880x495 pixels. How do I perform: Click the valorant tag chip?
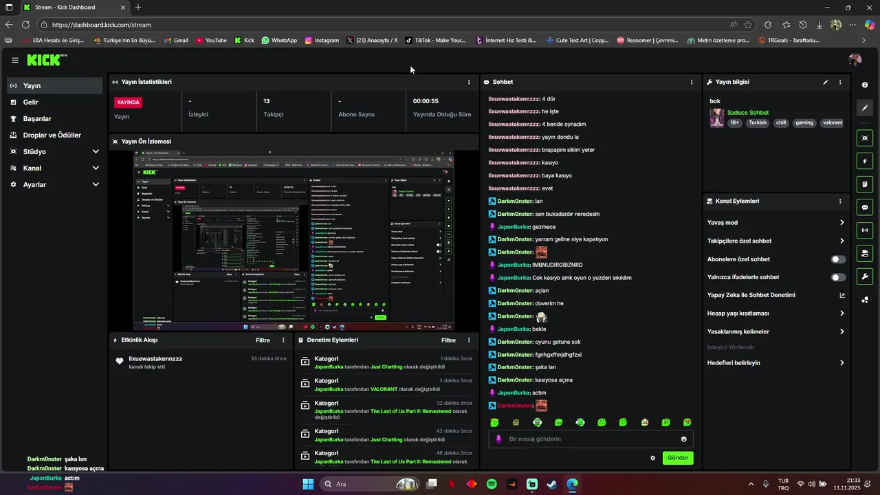pos(832,123)
